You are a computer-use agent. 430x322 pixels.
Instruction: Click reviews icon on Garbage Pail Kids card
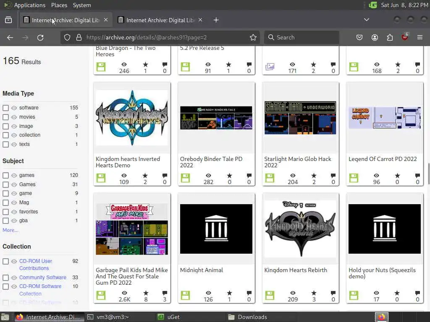165,293
